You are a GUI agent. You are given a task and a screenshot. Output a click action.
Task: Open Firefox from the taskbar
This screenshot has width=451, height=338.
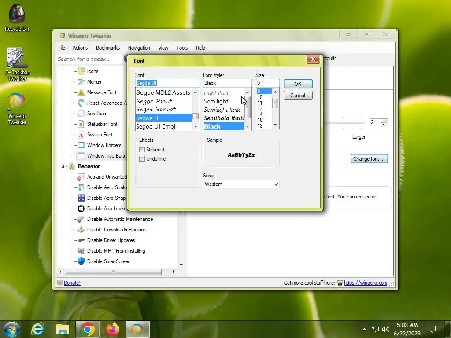[x=112, y=329]
